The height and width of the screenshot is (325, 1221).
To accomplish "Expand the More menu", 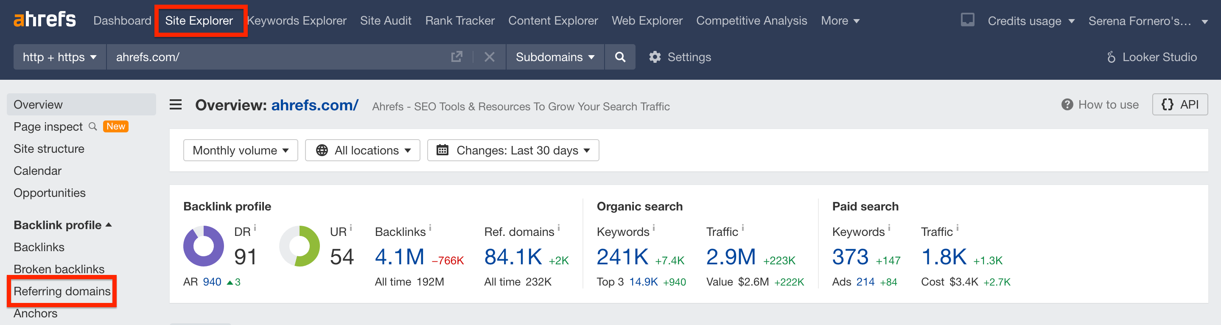I will [840, 21].
